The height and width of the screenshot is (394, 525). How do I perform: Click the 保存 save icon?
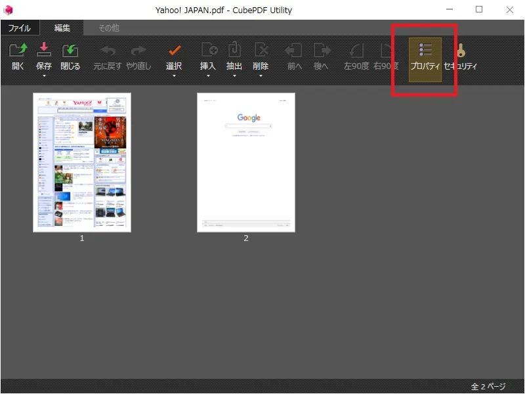(43, 50)
